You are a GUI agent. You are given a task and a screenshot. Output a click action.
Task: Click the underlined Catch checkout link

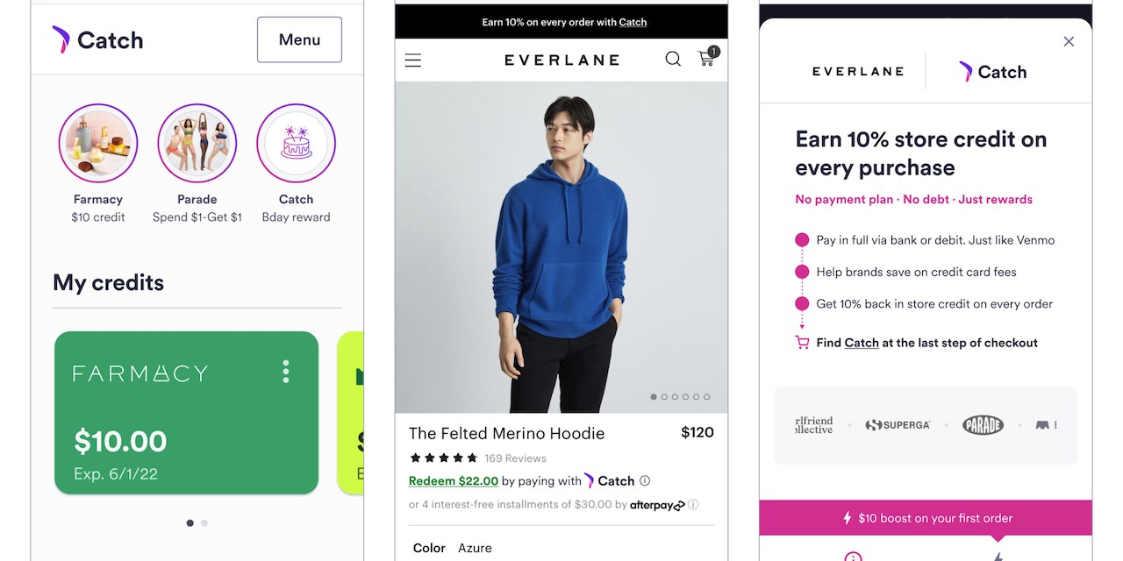point(862,343)
